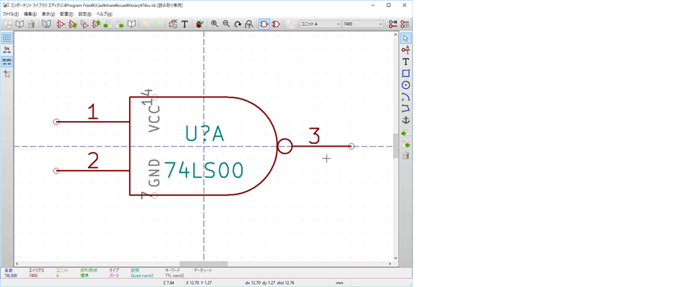Select the add pin tool

coord(405,50)
